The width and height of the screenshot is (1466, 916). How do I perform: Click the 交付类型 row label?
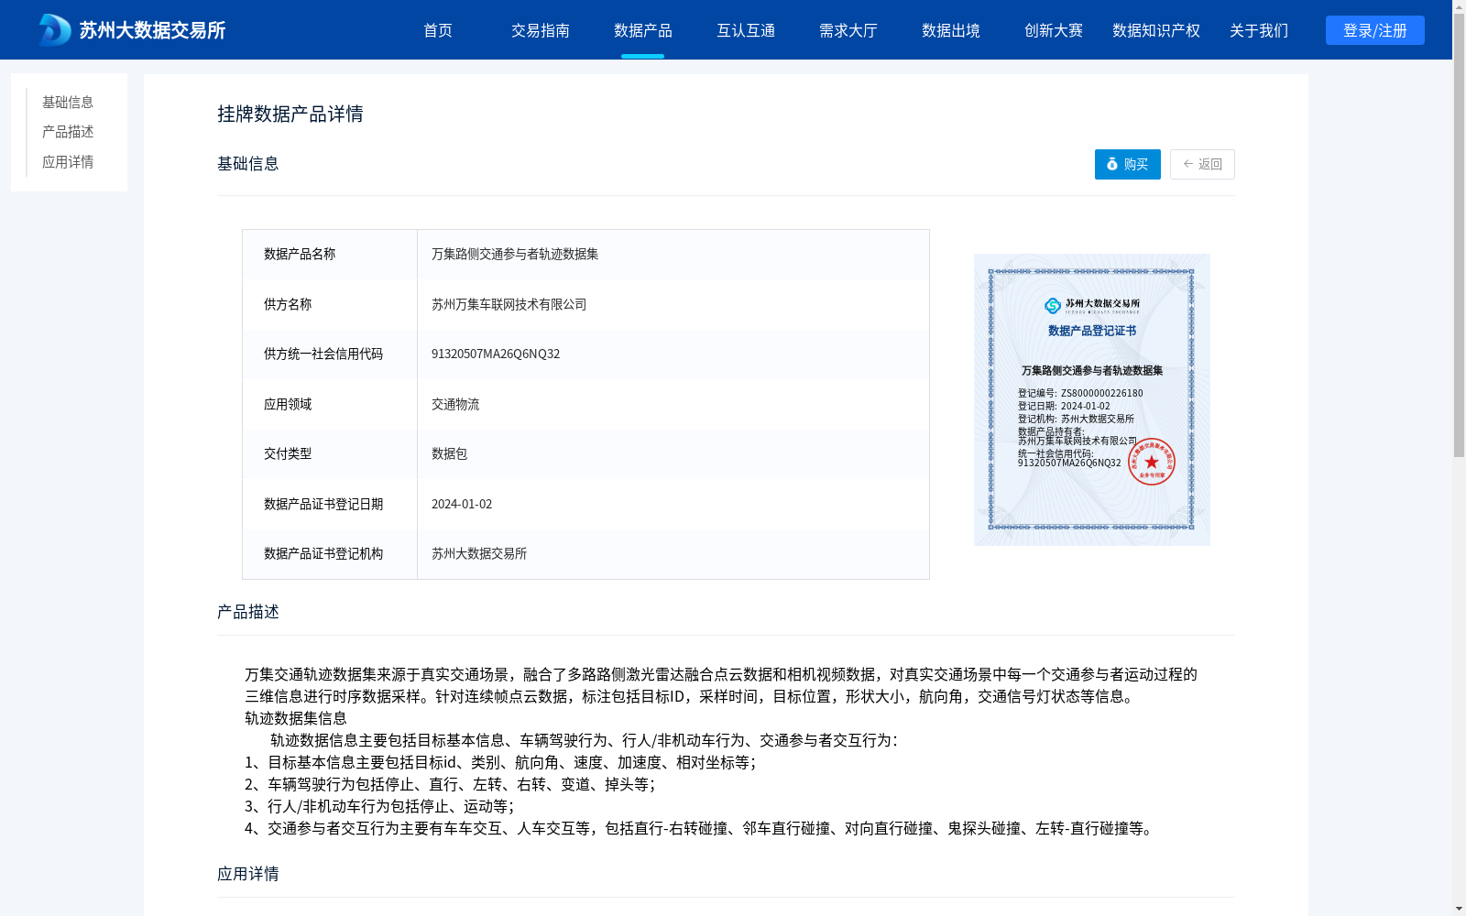coord(288,453)
